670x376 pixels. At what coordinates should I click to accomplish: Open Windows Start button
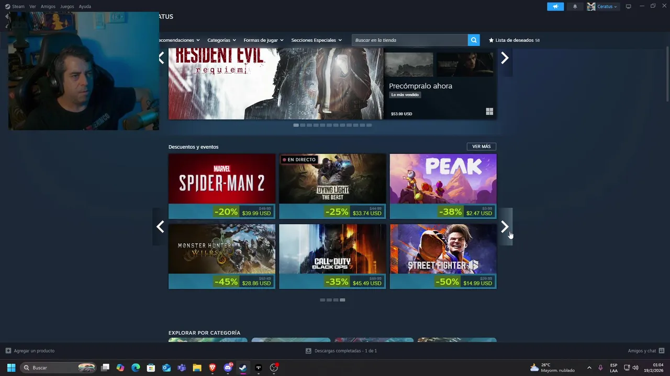pyautogui.click(x=11, y=368)
